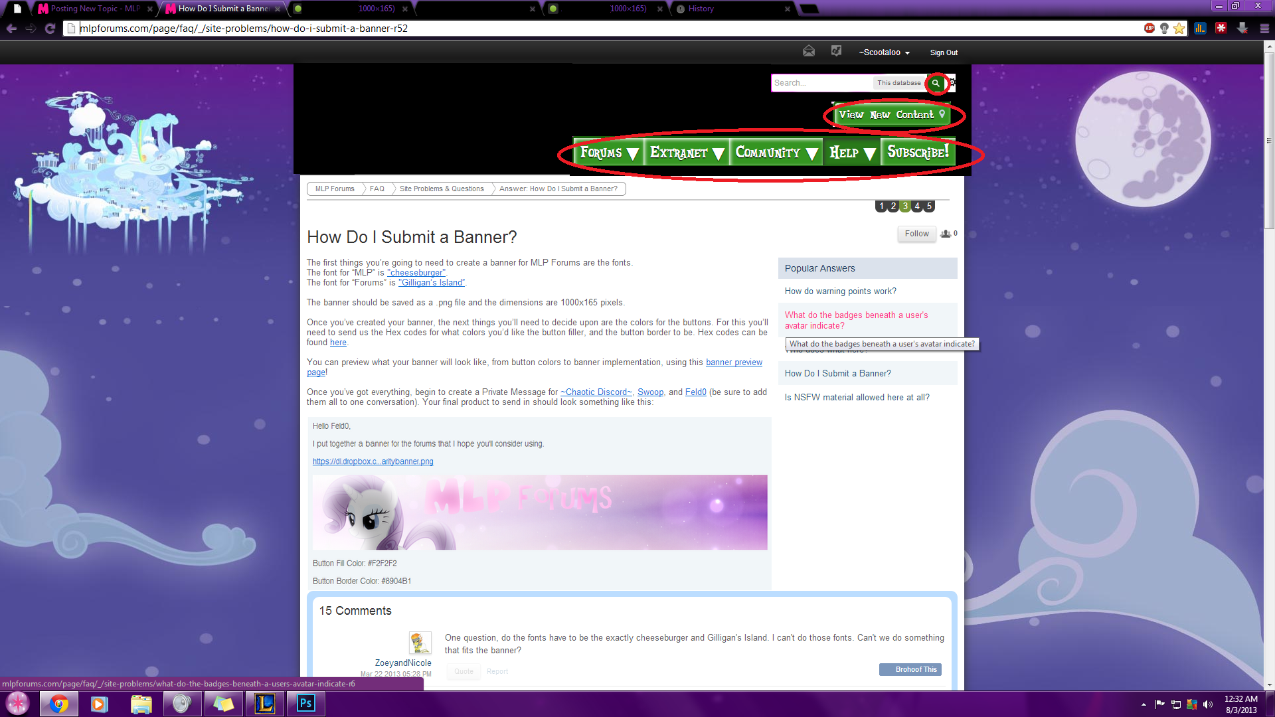Open File Explorer from the taskbar
Viewport: 1275px width, 717px height.
pyautogui.click(x=141, y=704)
